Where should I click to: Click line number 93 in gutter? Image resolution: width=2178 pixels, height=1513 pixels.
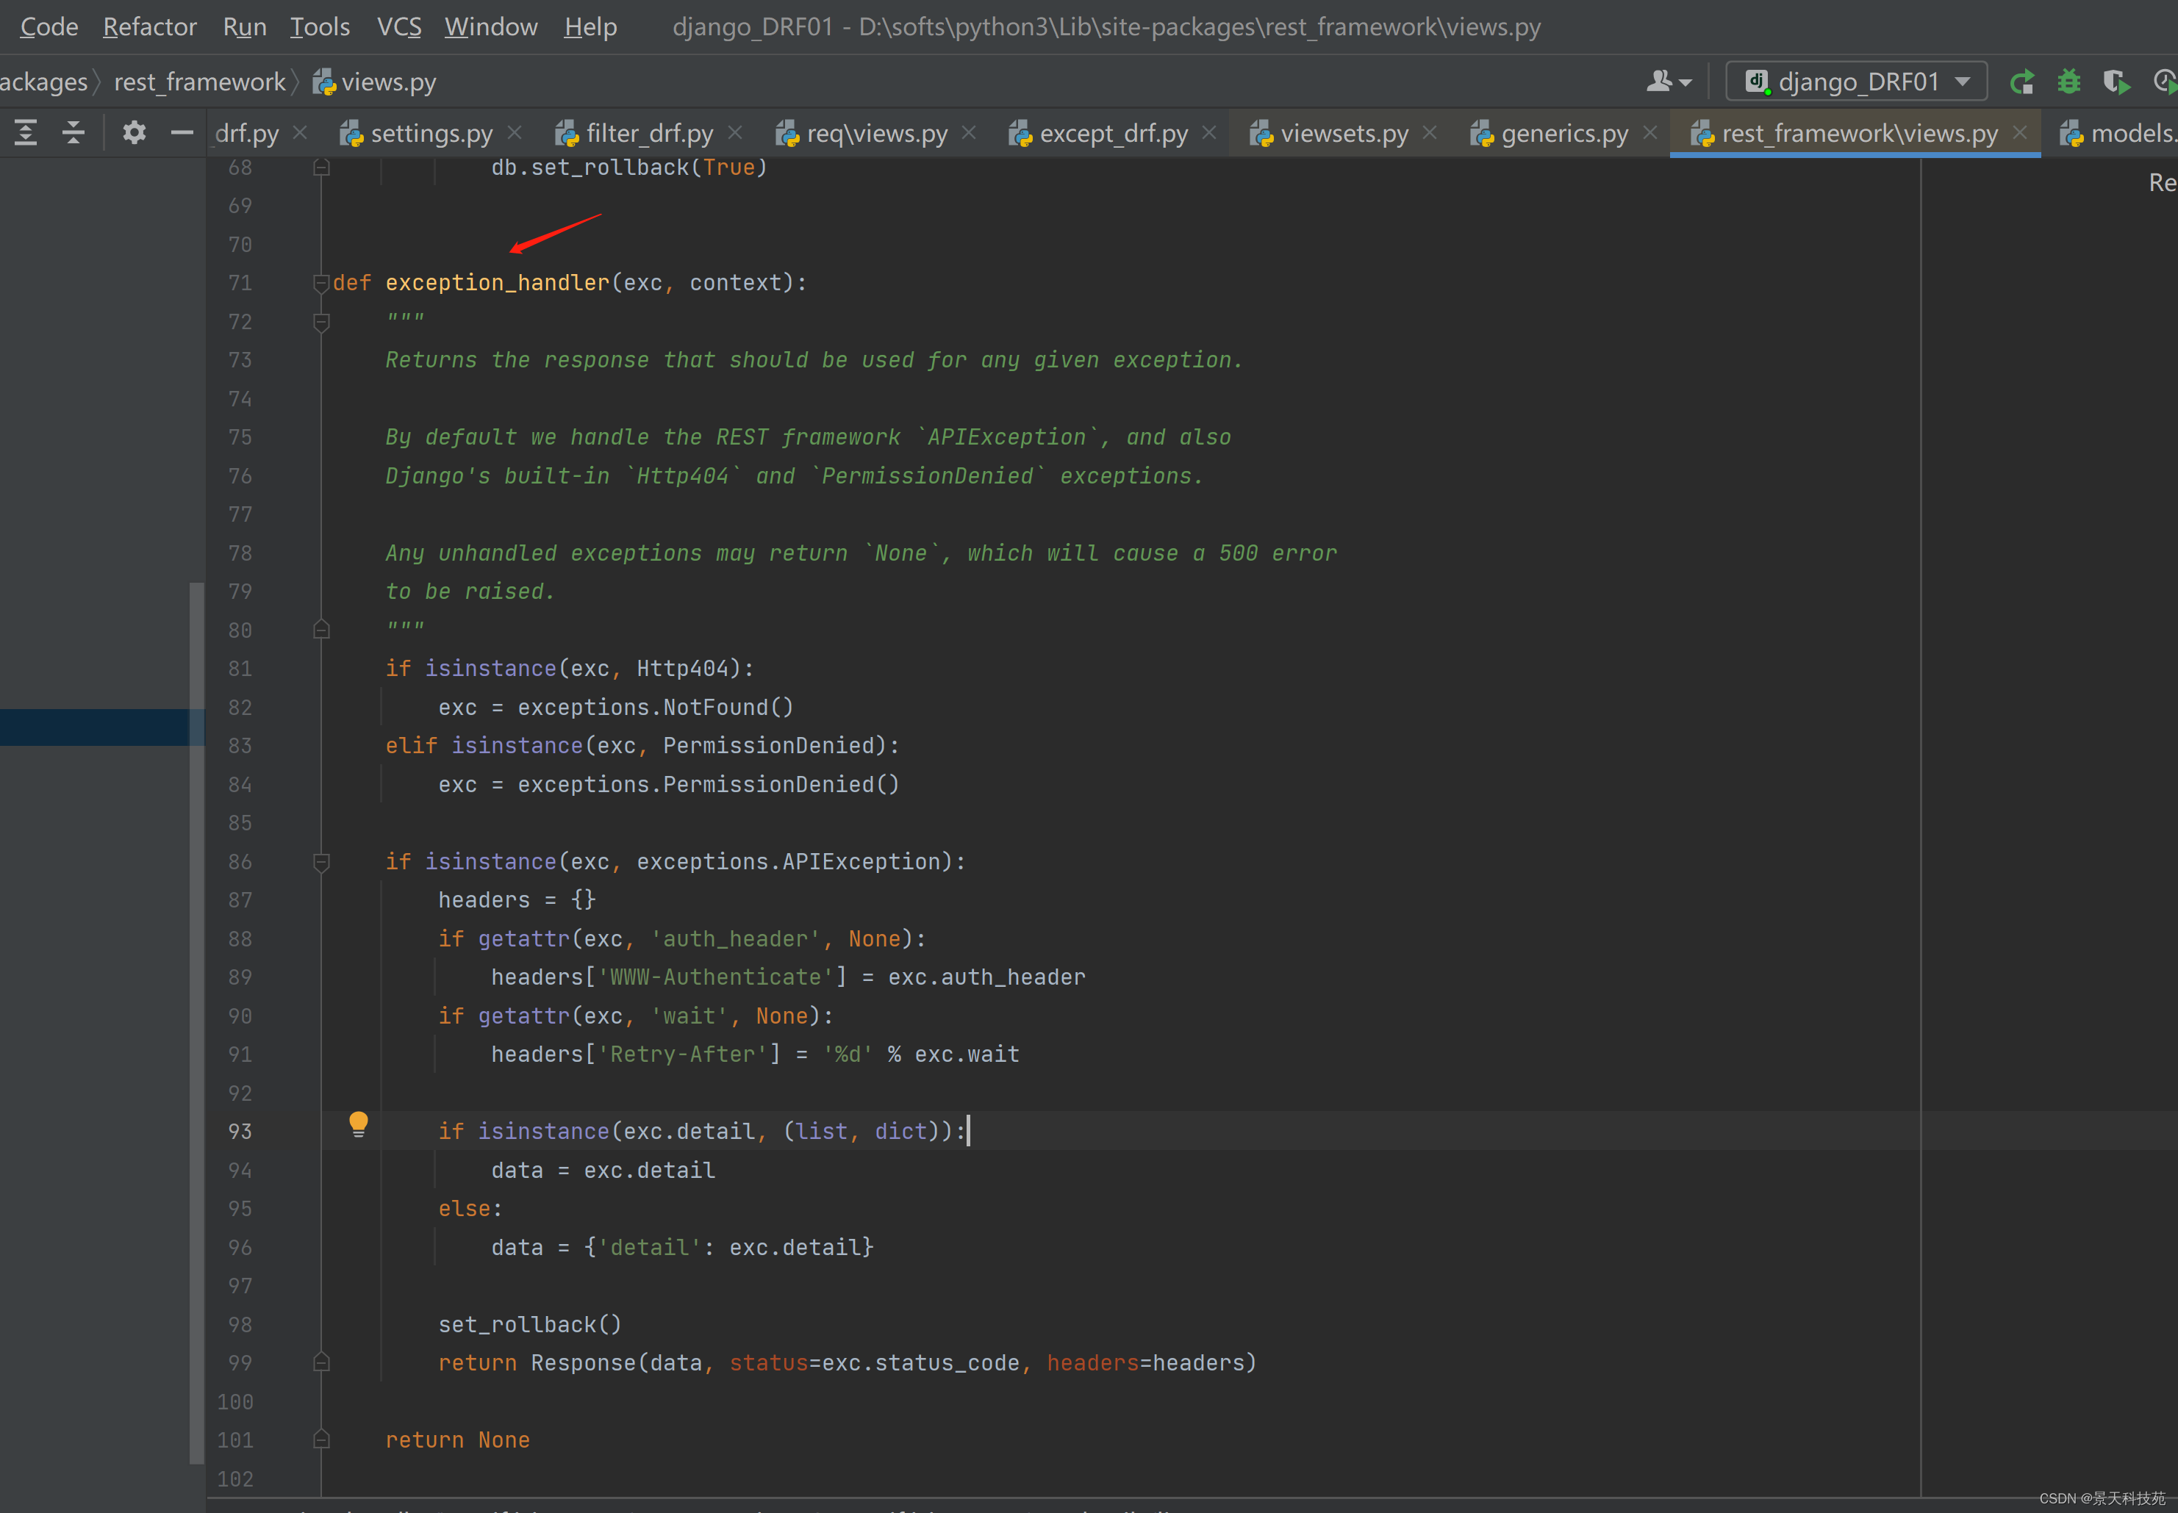[x=240, y=1132]
